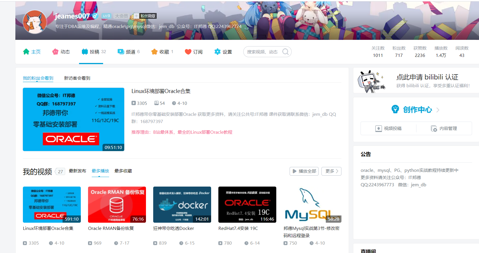Click the male gender badge icon
Image resolution: width=479 pixels, height=253 pixels.
coord(95,16)
